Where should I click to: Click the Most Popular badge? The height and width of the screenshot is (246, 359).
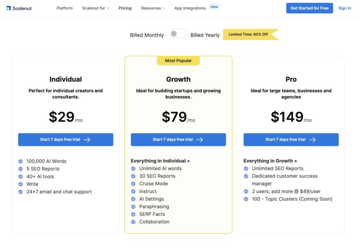tap(178, 61)
